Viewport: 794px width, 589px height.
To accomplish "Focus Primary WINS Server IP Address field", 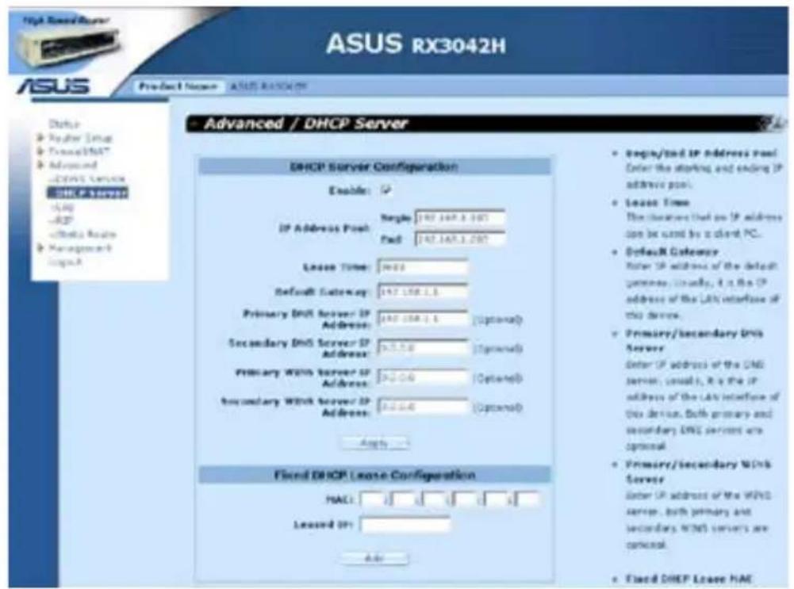I will click(423, 377).
